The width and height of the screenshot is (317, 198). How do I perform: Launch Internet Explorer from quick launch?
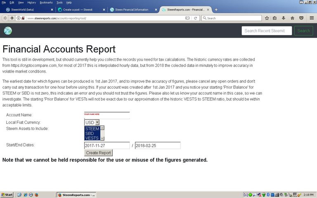[x=25, y=195]
